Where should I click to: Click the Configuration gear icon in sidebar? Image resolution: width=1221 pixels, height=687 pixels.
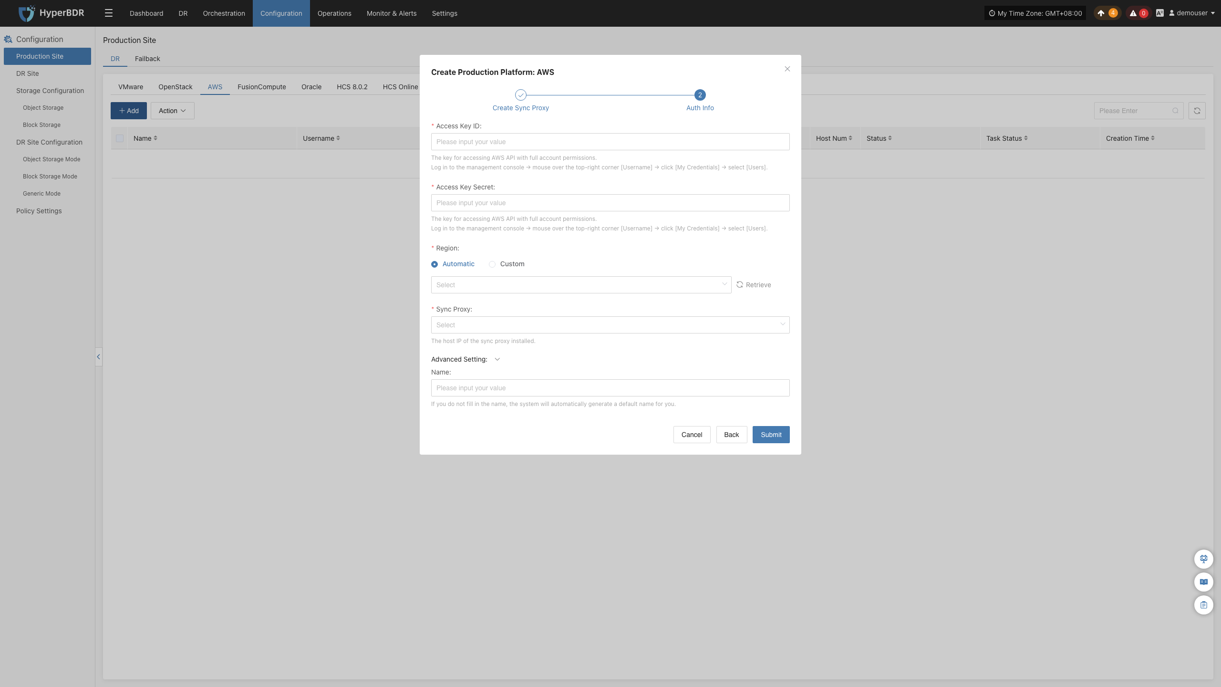pyautogui.click(x=8, y=39)
